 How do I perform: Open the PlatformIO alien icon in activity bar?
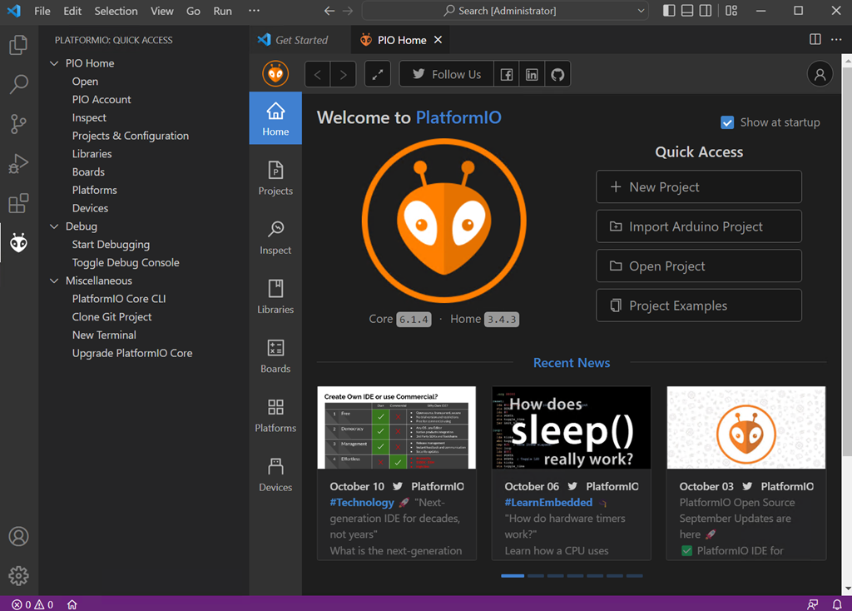tap(18, 243)
